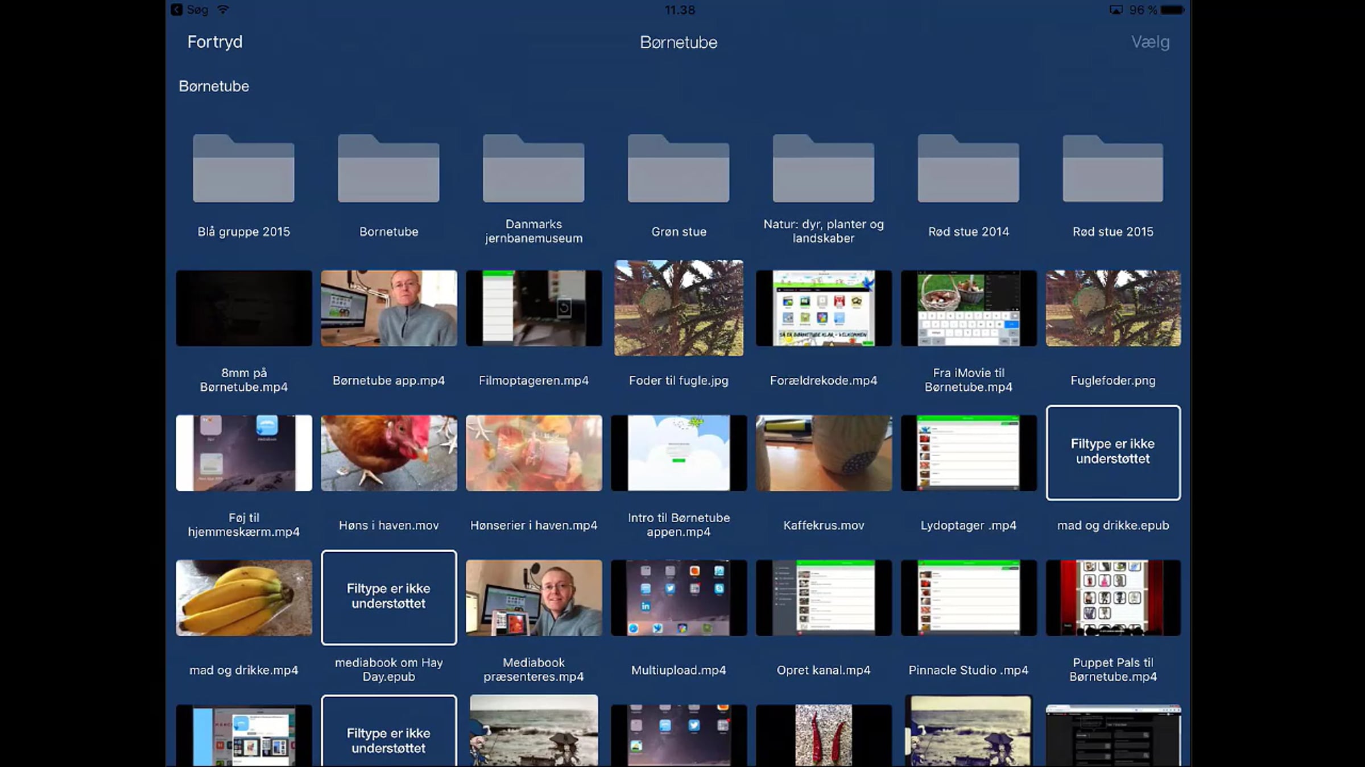The image size is (1365, 767).
Task: Click the Multiupload.mp4 file name
Action: click(679, 670)
